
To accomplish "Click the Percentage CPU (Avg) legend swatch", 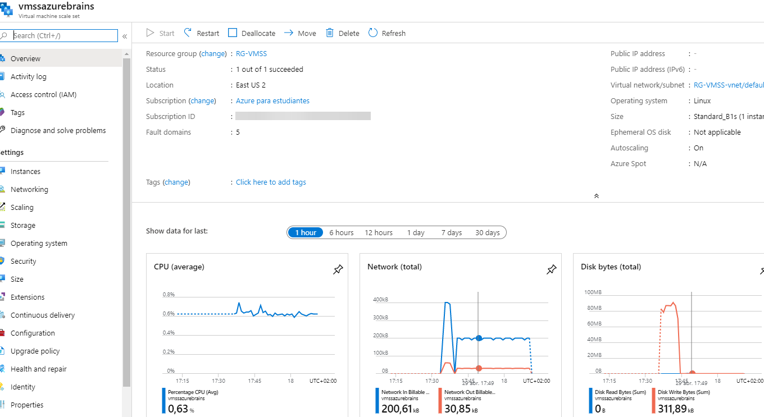I will pos(164,401).
